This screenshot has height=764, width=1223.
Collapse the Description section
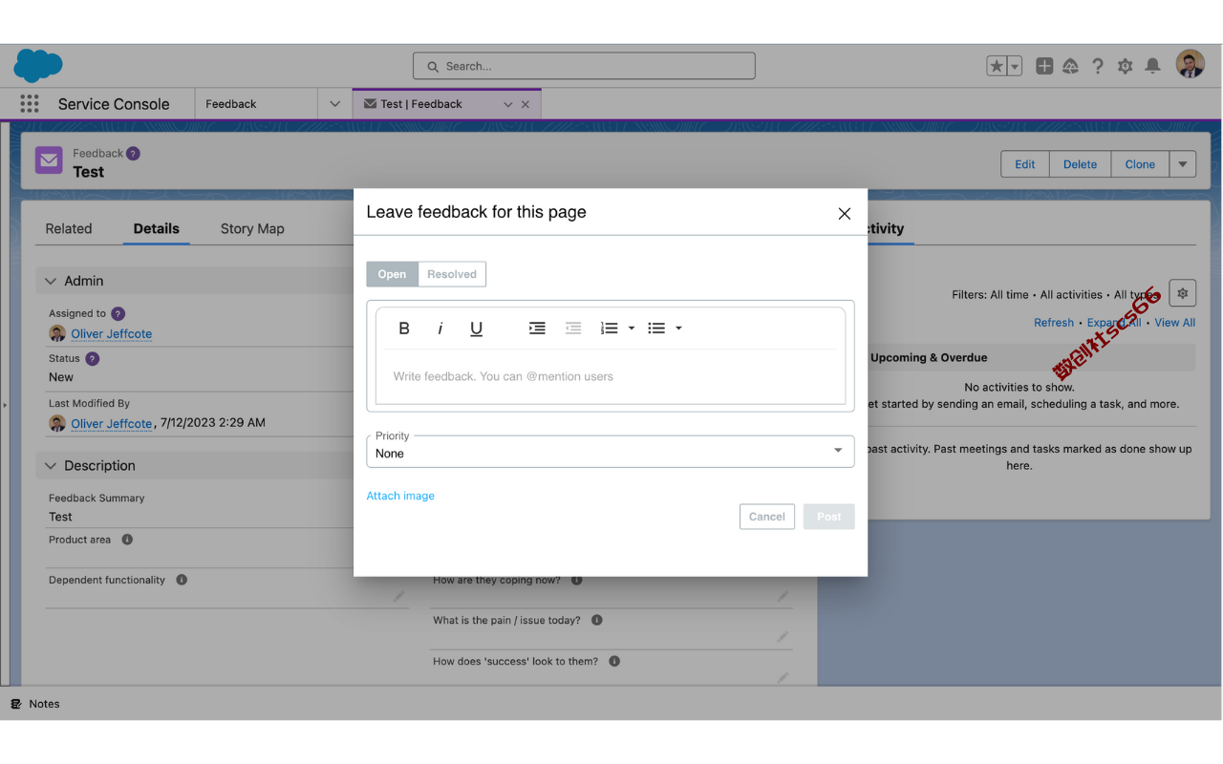pos(51,466)
